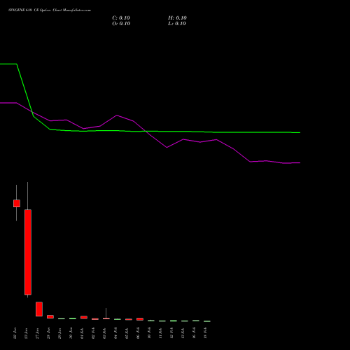350x350 pixels.
Task: Click the 04 Feb date label
Action: 116,333
